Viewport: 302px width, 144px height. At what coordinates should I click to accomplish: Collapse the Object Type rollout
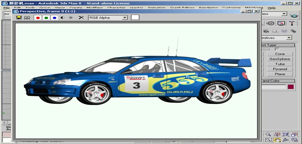coord(278,45)
